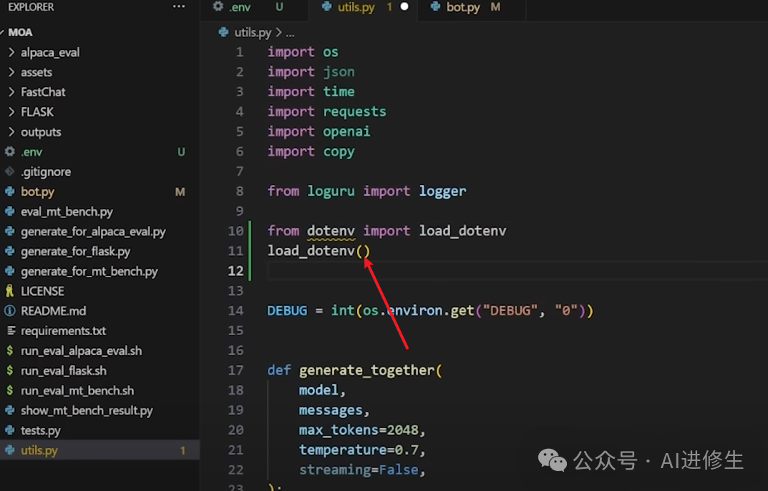Click the .gitignore diamond icon
Screen dimensions: 768x491
[x=10, y=171]
